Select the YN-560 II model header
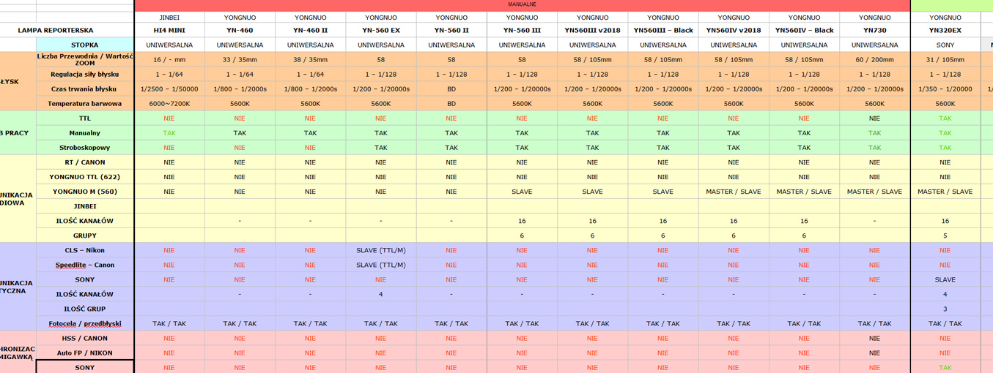This screenshot has height=373, width=993. (x=451, y=31)
